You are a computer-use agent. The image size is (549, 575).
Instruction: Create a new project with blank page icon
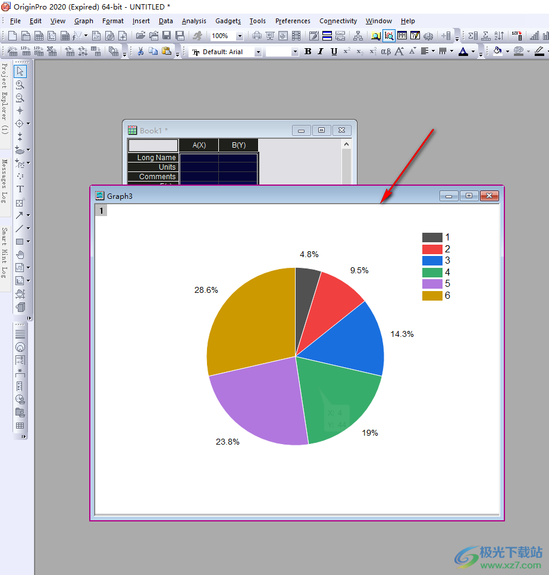(12, 36)
